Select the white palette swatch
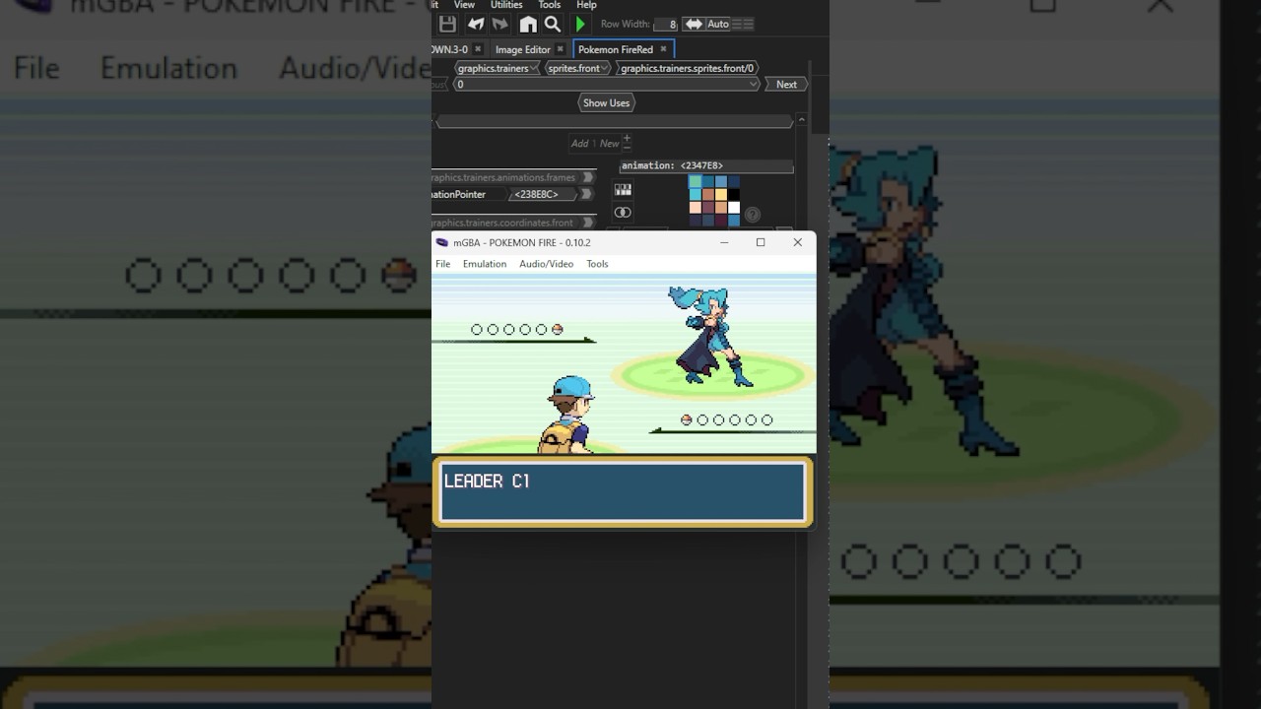 tap(734, 207)
